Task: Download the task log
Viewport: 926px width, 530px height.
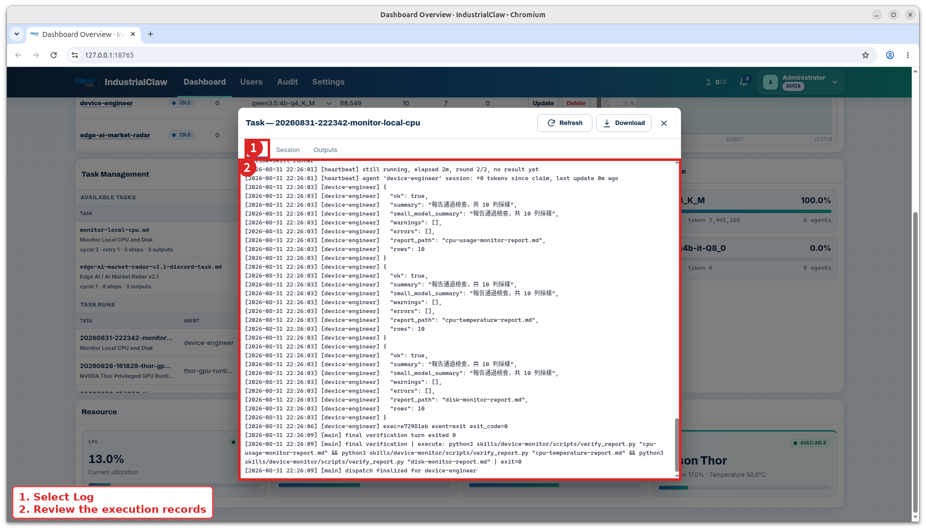Action: [x=623, y=123]
